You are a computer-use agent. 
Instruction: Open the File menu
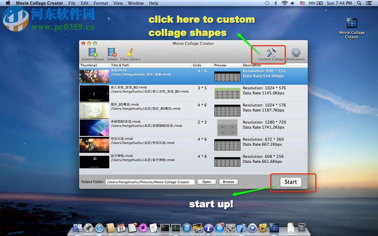click(72, 3)
